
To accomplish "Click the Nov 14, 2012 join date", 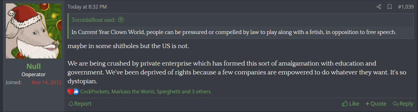I will [x=47, y=83].
